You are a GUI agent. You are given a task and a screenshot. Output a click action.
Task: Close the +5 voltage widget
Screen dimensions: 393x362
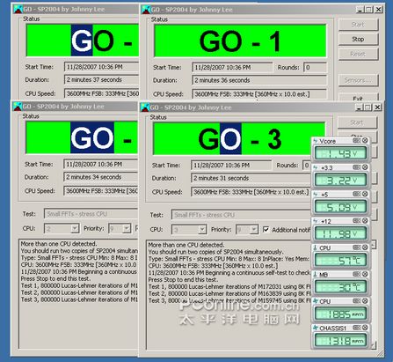(365, 194)
